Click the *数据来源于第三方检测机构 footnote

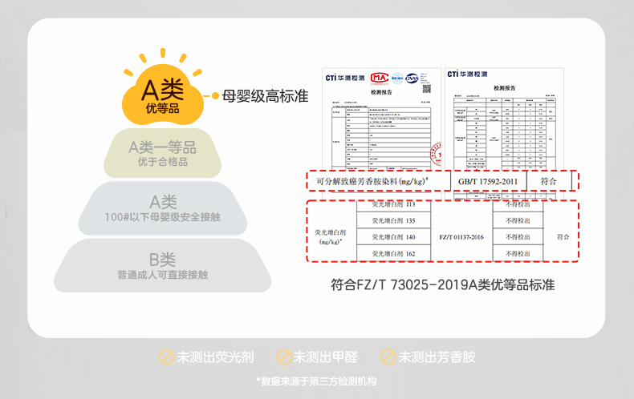(316, 381)
